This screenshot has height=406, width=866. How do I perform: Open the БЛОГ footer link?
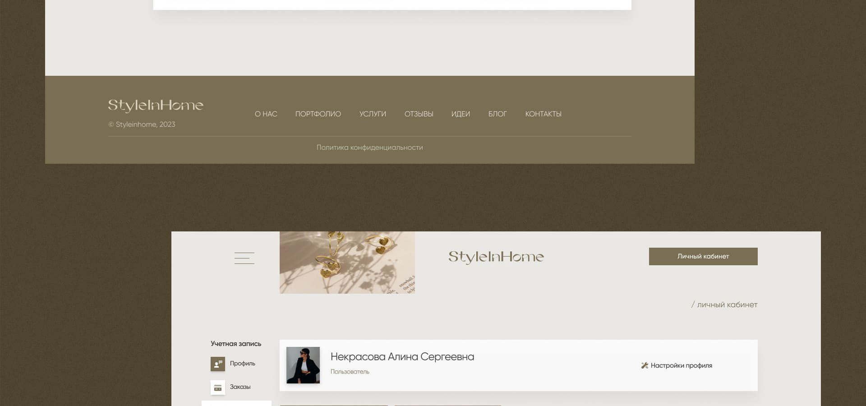coord(497,114)
